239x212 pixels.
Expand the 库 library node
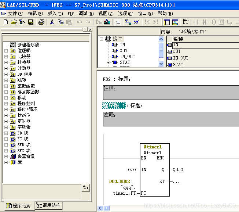(6, 163)
